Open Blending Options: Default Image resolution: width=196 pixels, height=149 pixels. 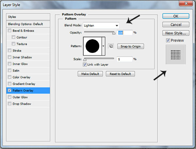pos(28,24)
